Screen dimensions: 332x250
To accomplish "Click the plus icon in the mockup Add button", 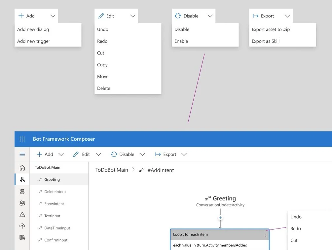I will point(21,16).
